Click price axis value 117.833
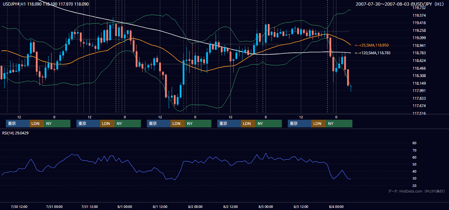 [x=419, y=98]
